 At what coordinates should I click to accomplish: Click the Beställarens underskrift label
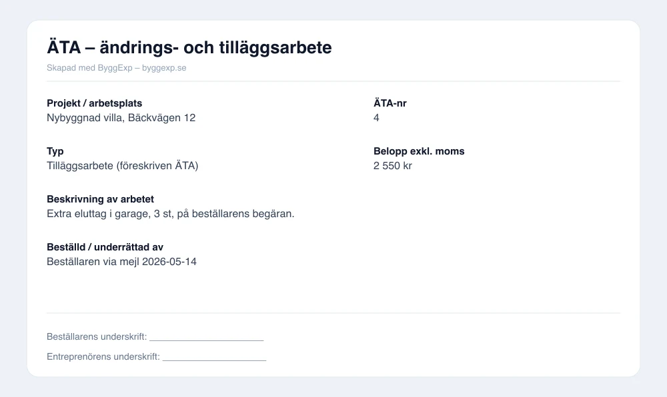pyautogui.click(x=97, y=336)
